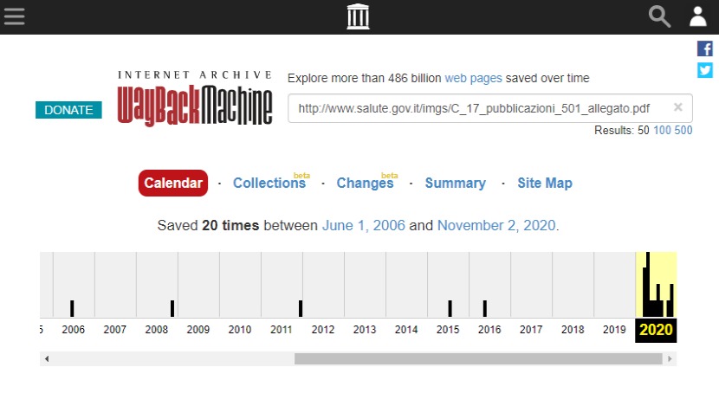Click the Internet Archive logo icon
This screenshot has width=719, height=406.
click(x=358, y=16)
